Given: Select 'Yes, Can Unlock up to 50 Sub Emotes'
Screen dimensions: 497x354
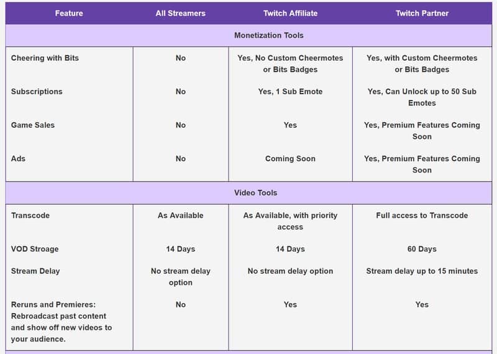Looking at the screenshot, I should pyautogui.click(x=422, y=97).
